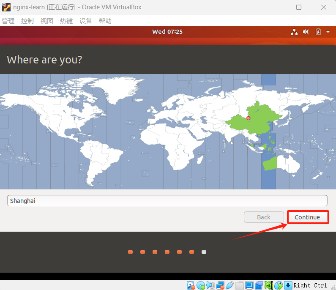
Task: Maximize the VirtualBox window
Action: coord(299,7)
